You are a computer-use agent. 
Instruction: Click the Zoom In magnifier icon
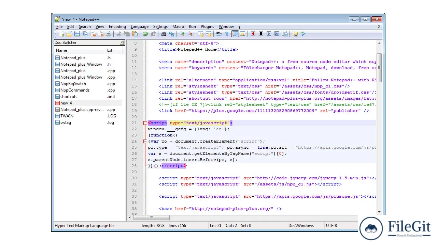click(182, 34)
